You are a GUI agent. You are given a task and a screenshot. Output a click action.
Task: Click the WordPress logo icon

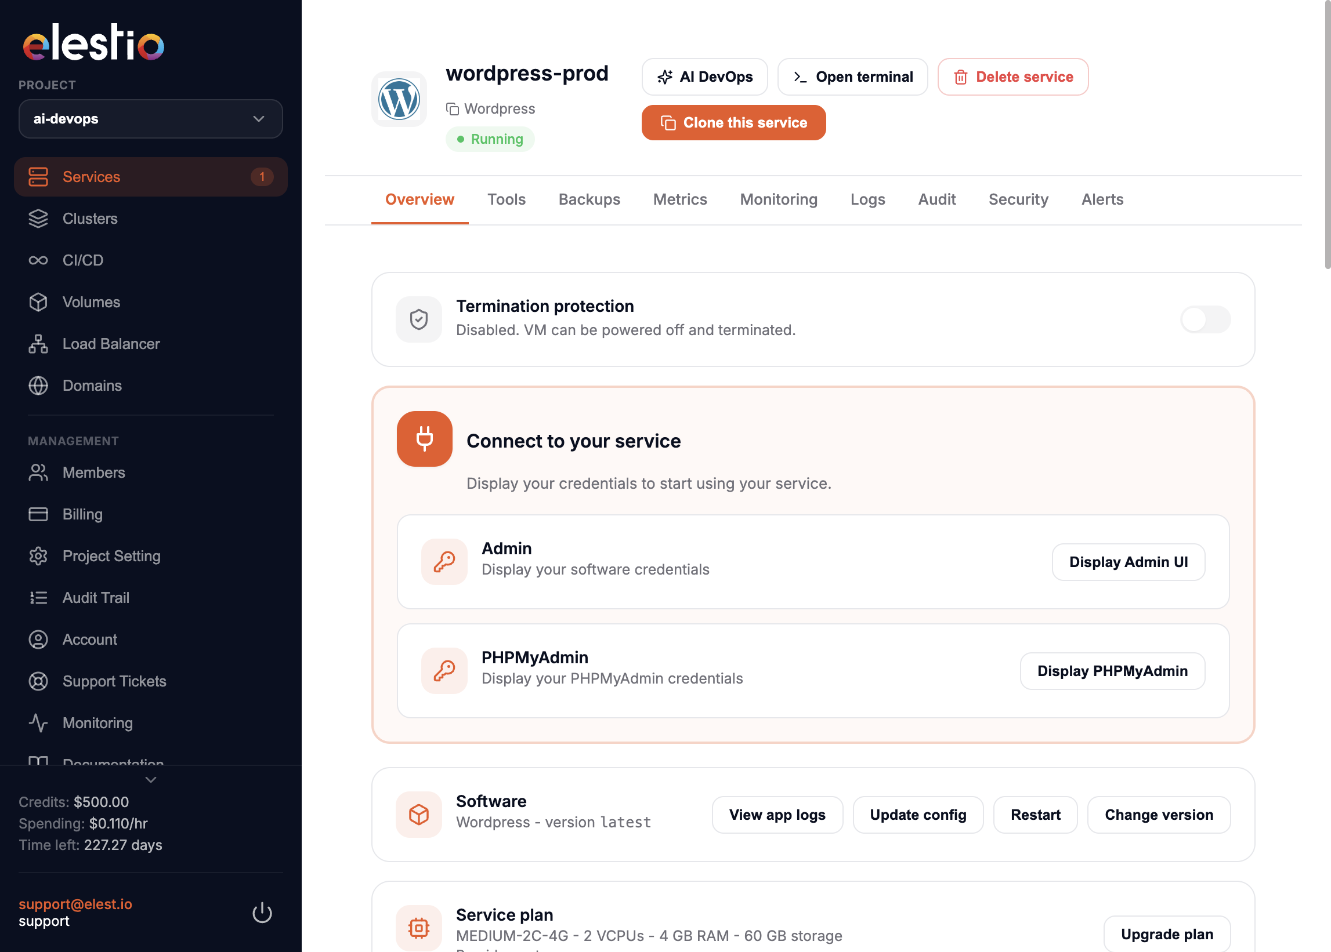[399, 99]
